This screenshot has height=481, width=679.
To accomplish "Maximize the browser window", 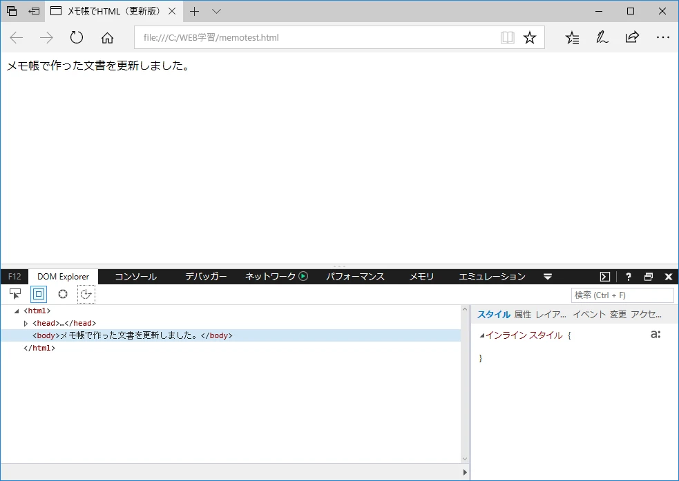I will 631,11.
